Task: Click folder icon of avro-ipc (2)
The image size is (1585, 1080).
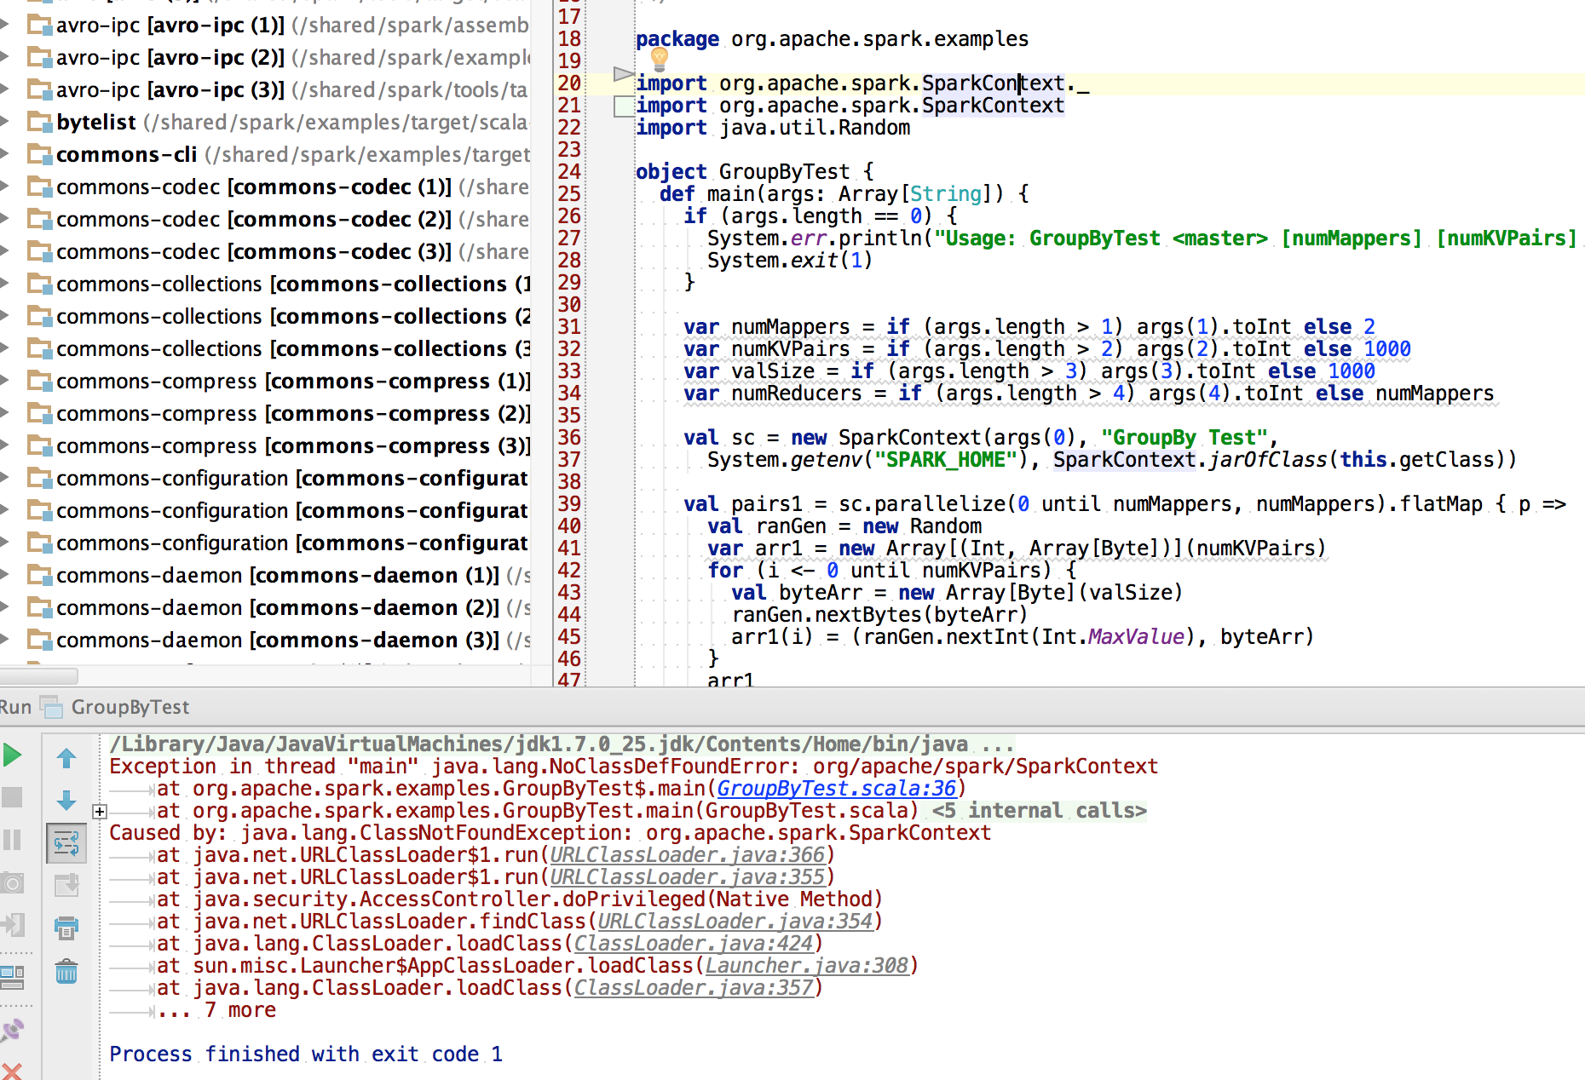Action: [39, 57]
